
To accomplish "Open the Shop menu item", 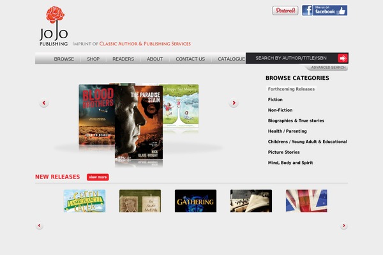I will pos(93,59).
